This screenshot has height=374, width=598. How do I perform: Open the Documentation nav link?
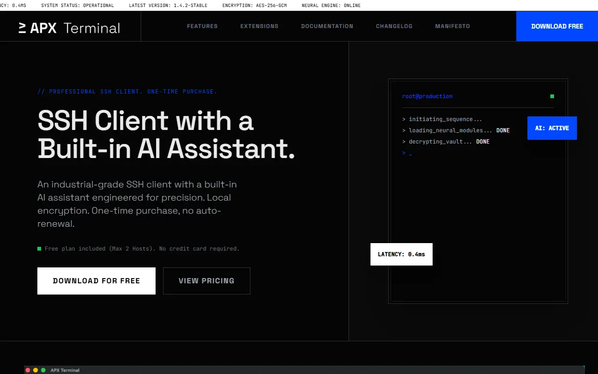[327, 26]
